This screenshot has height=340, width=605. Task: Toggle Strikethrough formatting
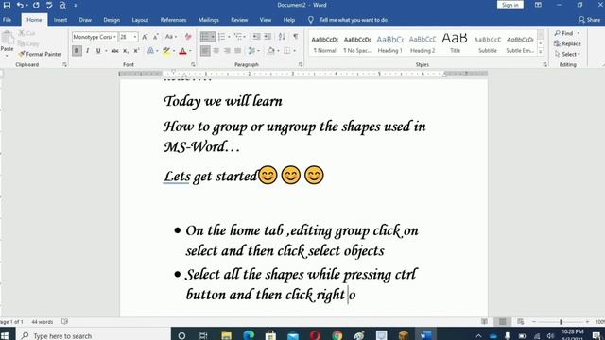[x=115, y=51]
